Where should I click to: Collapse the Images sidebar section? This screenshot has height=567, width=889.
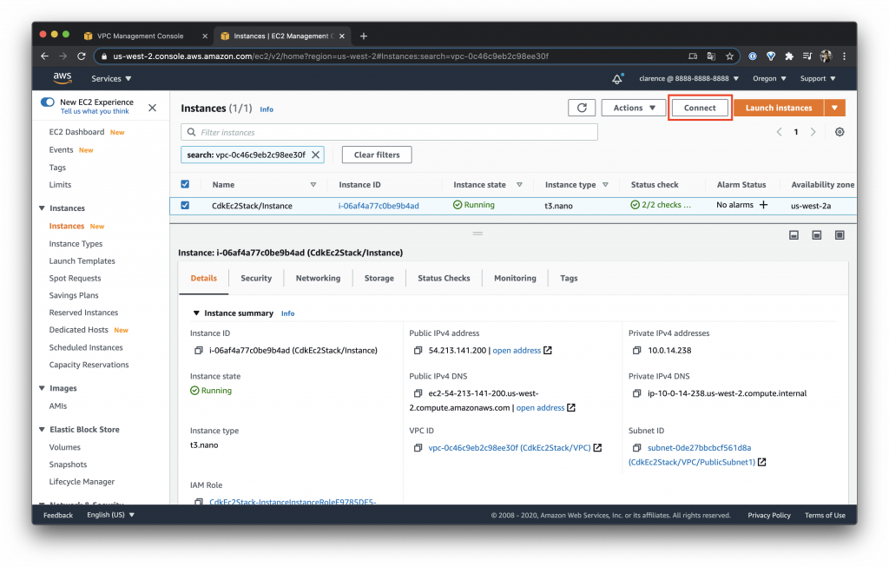point(42,388)
